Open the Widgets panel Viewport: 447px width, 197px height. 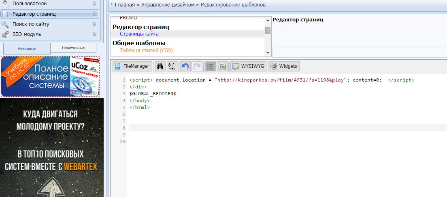pyautogui.click(x=284, y=66)
